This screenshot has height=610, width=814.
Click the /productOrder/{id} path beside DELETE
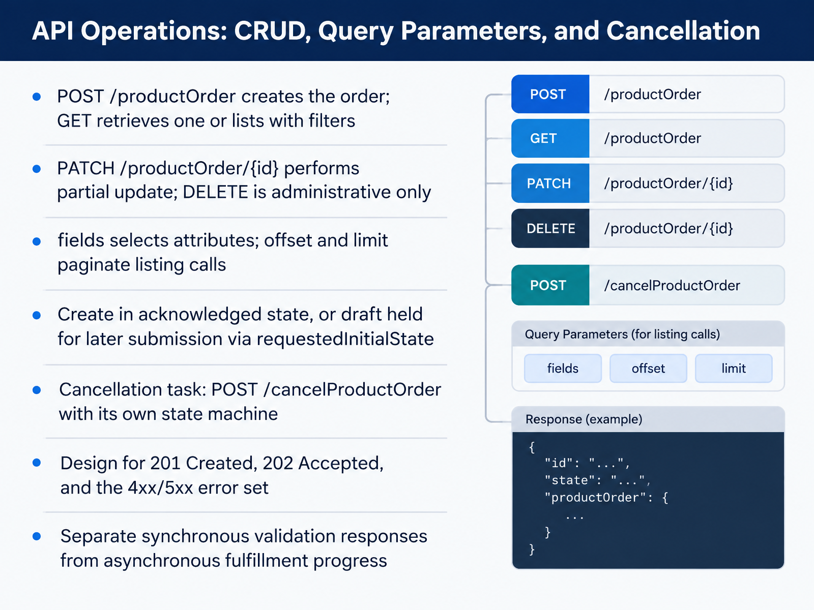click(x=668, y=228)
